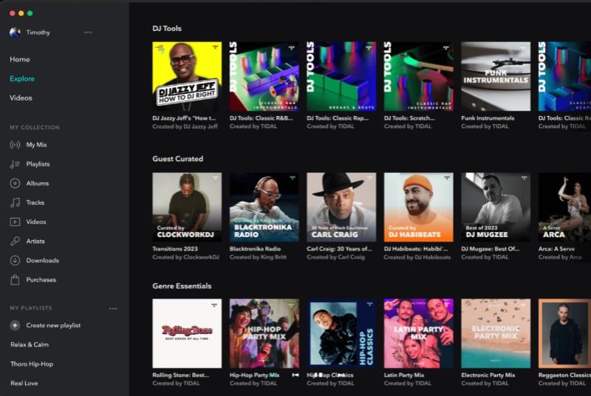Click Timothy's profile avatar
Screen dimensions: 591x396
[x=15, y=33]
